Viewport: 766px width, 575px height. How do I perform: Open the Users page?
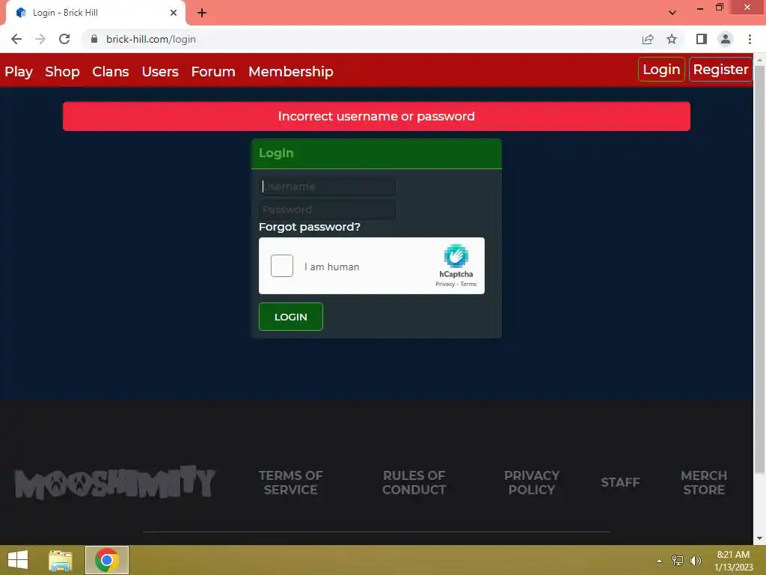[160, 71]
